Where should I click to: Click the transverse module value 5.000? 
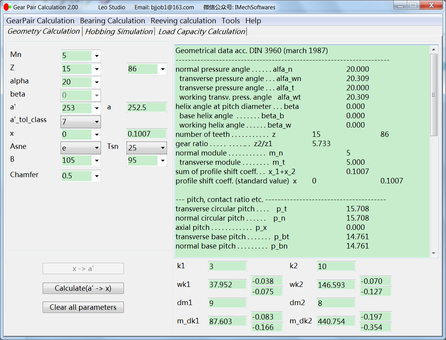click(356, 162)
